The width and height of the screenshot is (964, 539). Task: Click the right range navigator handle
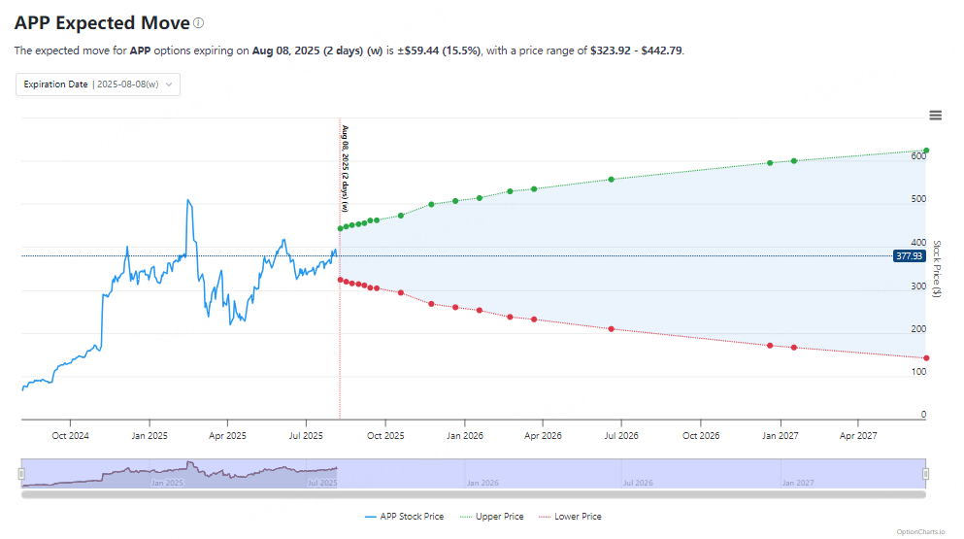tap(926, 474)
